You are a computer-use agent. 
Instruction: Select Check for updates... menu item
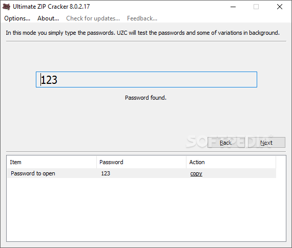(93, 18)
